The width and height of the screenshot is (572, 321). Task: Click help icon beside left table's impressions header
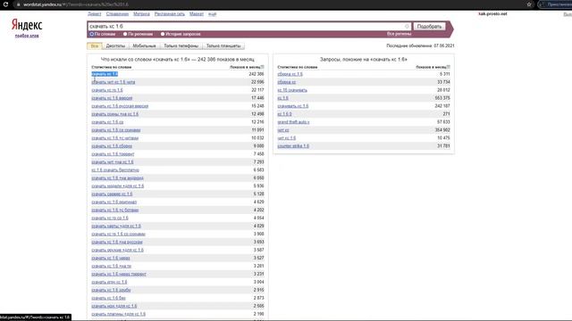[262, 67]
